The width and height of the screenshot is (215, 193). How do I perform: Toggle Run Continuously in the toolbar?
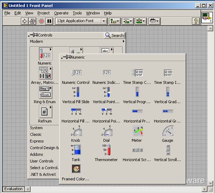[x=32, y=21]
